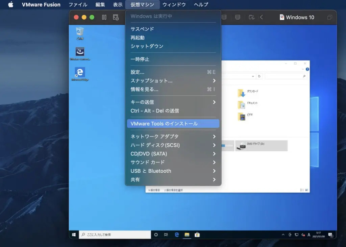Open Microsoft Store from the taskbar
The height and width of the screenshot is (247, 346).
pos(197,234)
